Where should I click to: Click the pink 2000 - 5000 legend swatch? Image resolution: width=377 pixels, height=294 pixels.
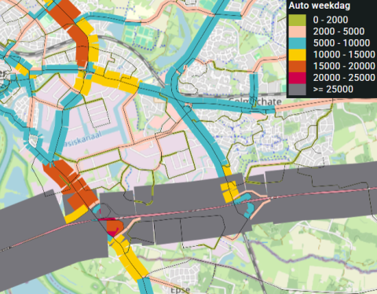tap(297, 31)
